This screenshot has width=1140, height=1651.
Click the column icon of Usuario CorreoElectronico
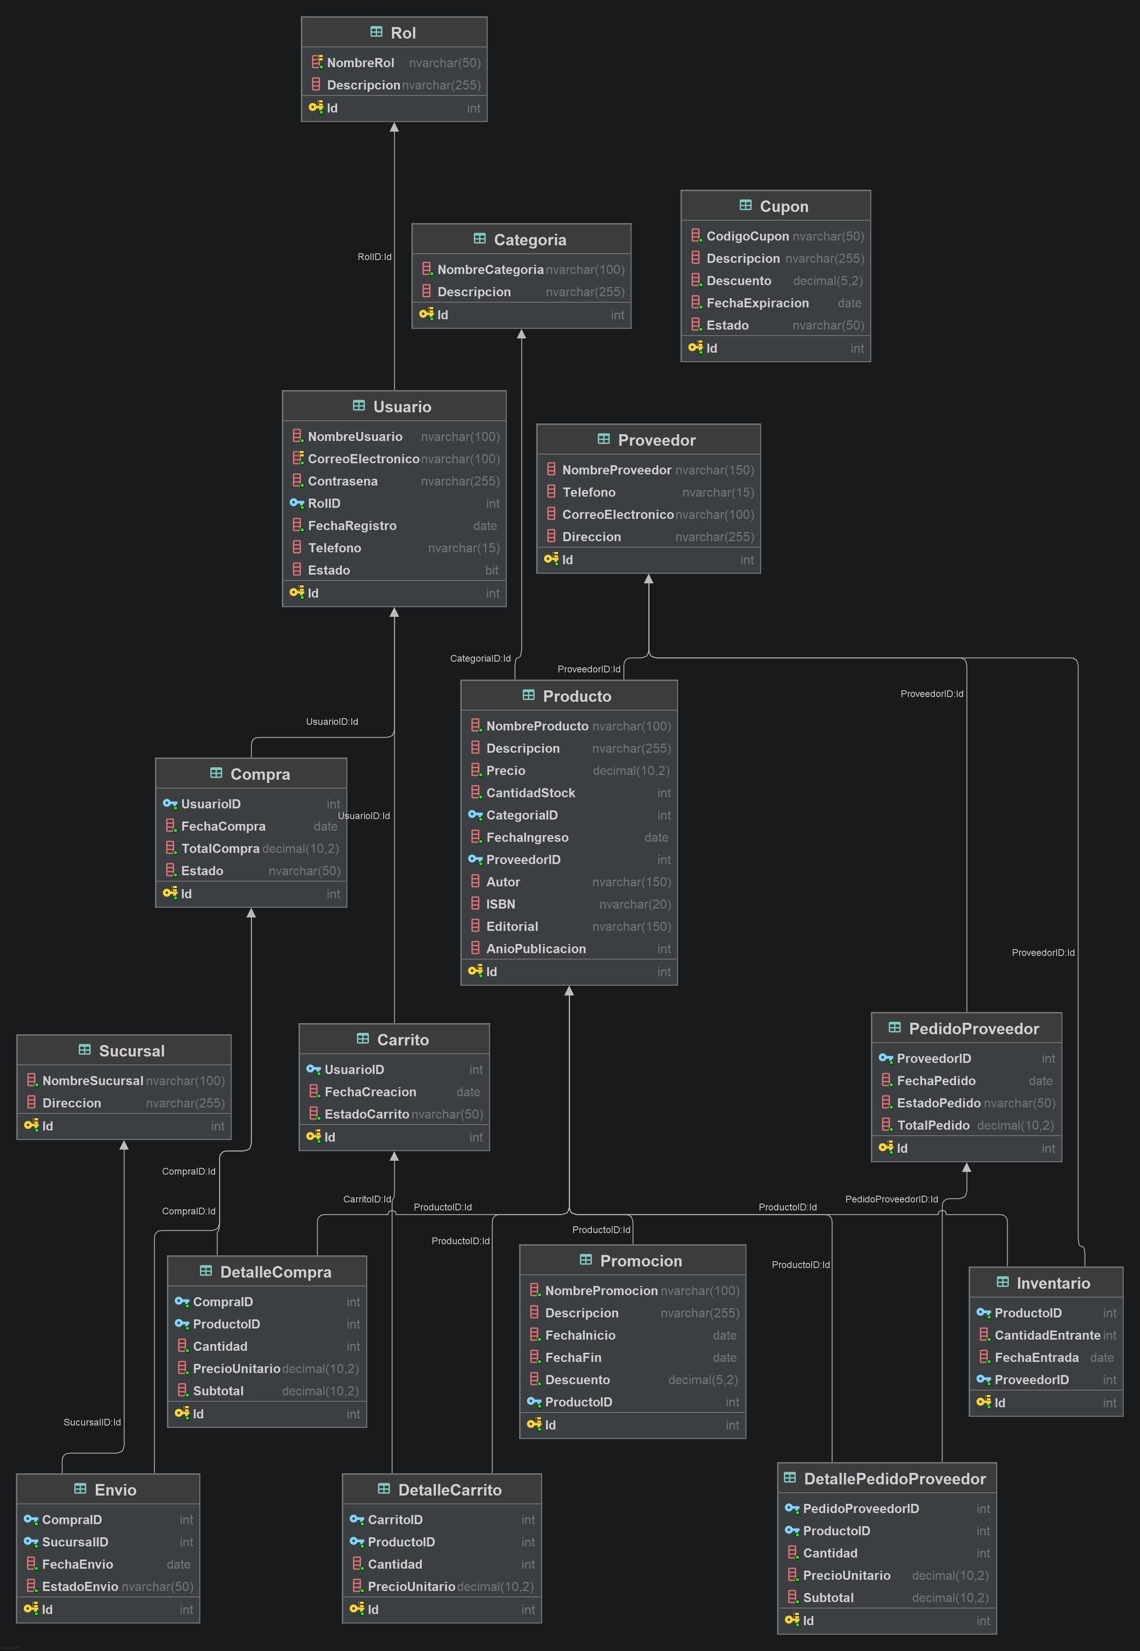[x=297, y=458]
